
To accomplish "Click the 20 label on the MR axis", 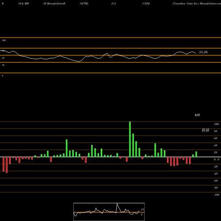I will [216, 152].
